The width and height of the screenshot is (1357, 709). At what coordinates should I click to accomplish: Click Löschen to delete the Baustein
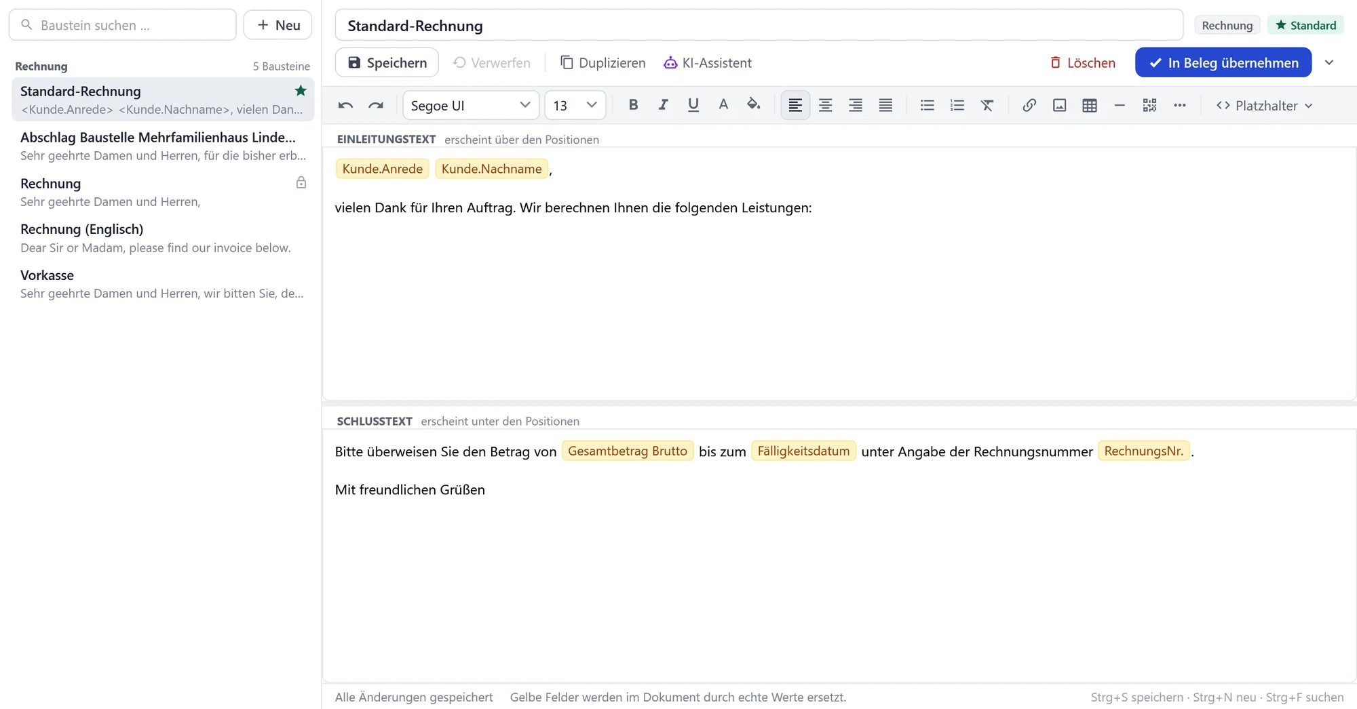point(1082,62)
